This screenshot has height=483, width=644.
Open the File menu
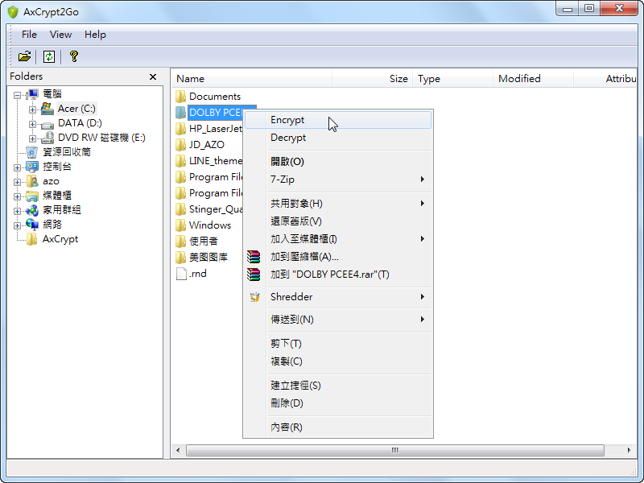pyautogui.click(x=29, y=35)
